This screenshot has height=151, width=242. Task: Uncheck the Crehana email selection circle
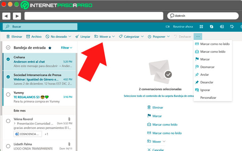[8, 59]
